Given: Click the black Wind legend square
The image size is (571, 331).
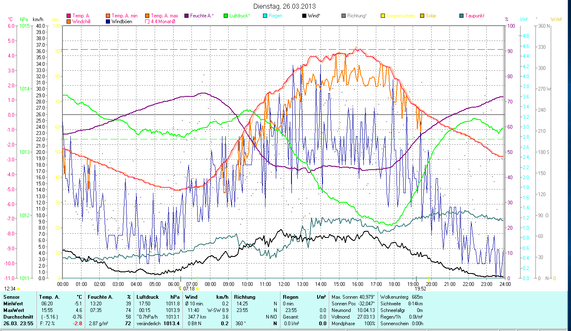Looking at the screenshot, I should pyautogui.click(x=304, y=16).
